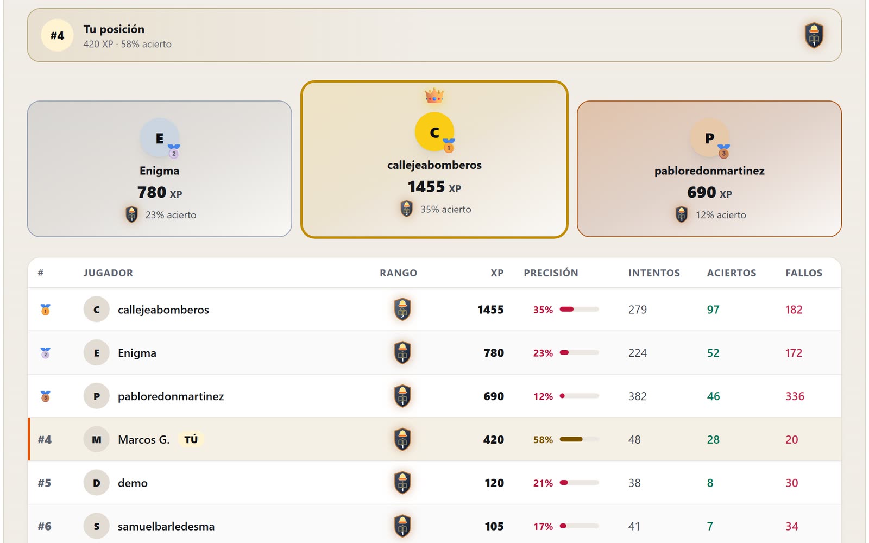The width and height of the screenshot is (869, 543).
Task: Sort by the XP column header
Action: pos(497,273)
